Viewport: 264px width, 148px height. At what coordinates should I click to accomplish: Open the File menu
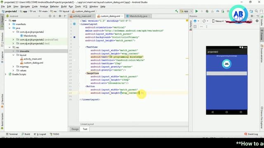click(3, 7)
